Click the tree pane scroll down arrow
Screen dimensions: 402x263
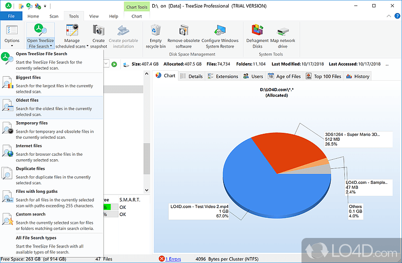pos(147,190)
